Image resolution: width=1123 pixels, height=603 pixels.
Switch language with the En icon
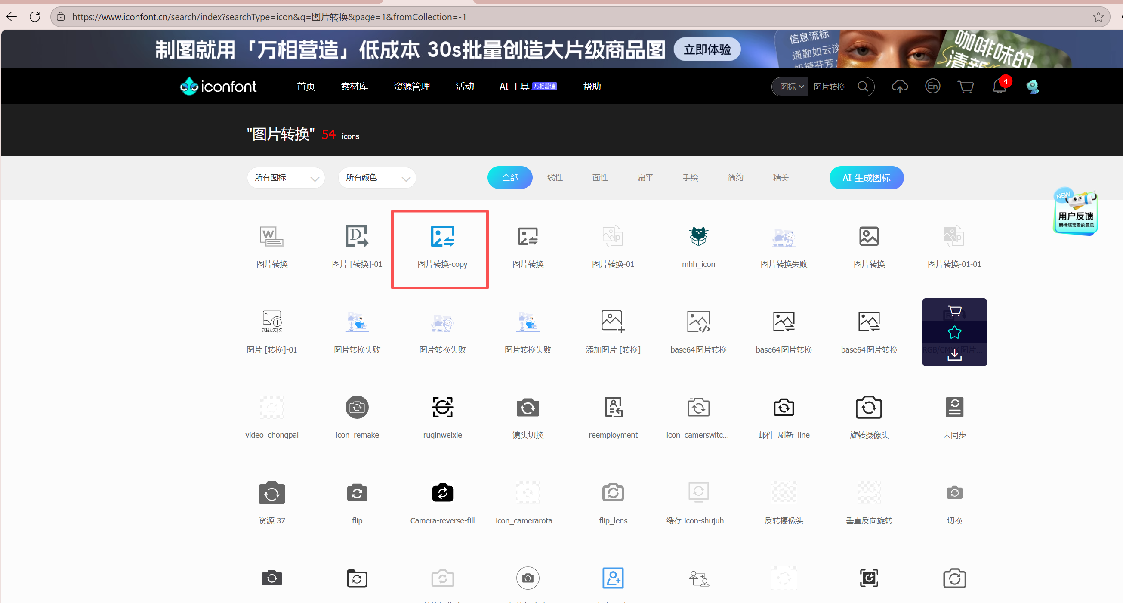pos(932,86)
